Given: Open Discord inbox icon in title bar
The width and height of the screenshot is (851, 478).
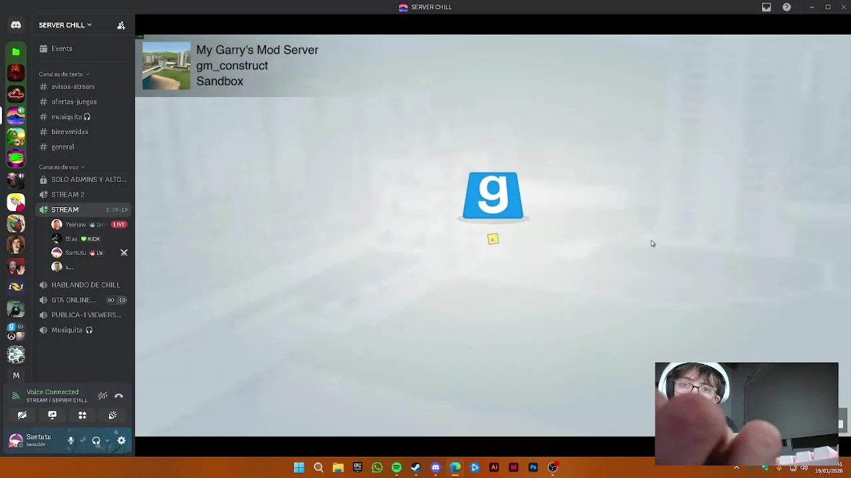Looking at the screenshot, I should click(x=766, y=7).
